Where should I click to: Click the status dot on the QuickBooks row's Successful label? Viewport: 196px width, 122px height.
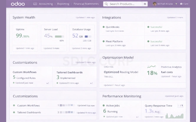(x=148, y=27)
